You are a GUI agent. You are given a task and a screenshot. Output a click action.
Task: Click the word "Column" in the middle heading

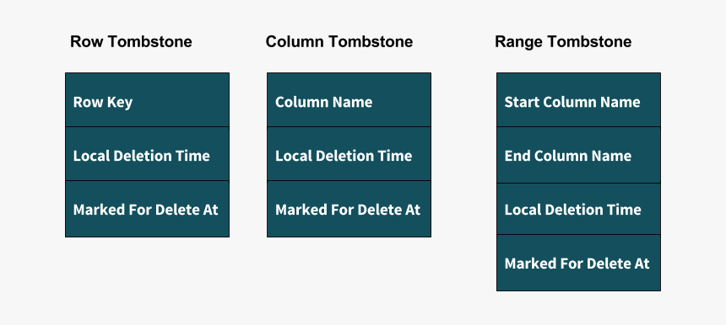[x=295, y=42]
